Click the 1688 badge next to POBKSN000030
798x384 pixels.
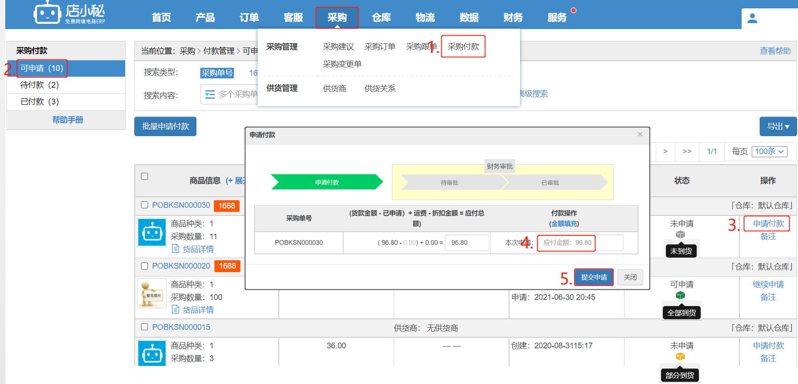[227, 206]
